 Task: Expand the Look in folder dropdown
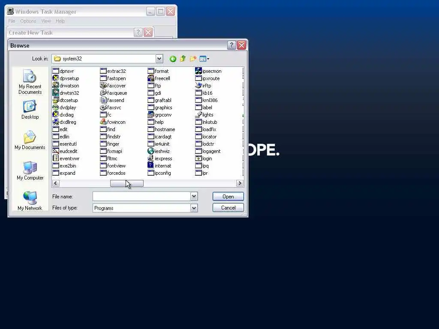pos(159,59)
